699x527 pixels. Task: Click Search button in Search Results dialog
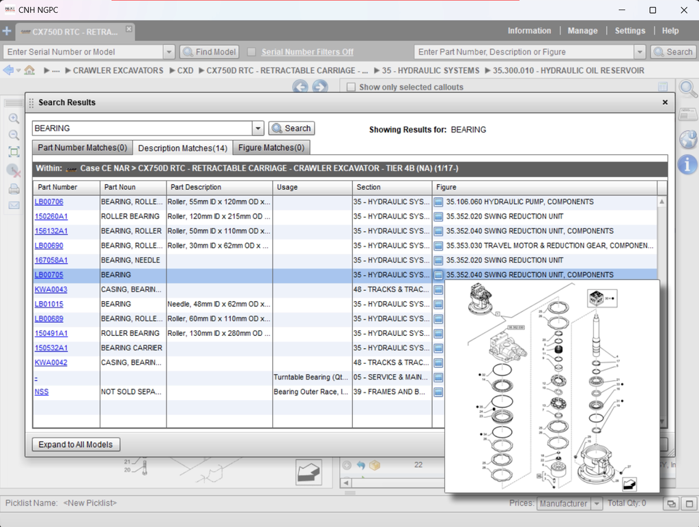291,128
